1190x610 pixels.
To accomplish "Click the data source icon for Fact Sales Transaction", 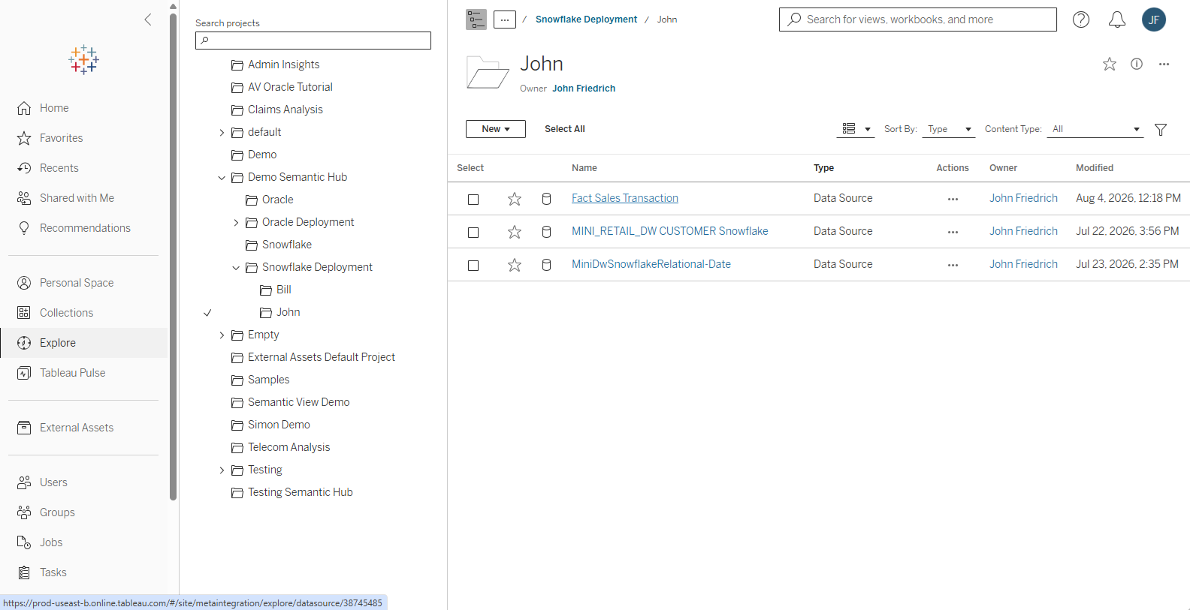I will (x=546, y=199).
